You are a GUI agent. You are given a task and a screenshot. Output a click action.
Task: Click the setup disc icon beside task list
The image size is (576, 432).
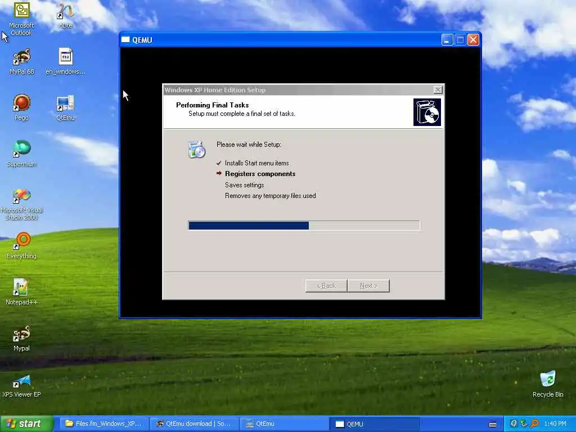pyautogui.click(x=196, y=149)
